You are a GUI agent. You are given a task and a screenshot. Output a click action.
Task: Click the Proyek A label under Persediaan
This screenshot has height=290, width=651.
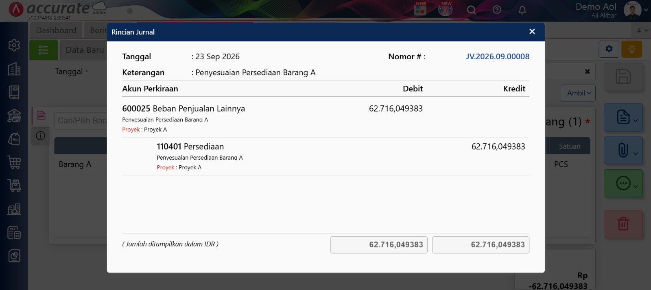pos(179,167)
